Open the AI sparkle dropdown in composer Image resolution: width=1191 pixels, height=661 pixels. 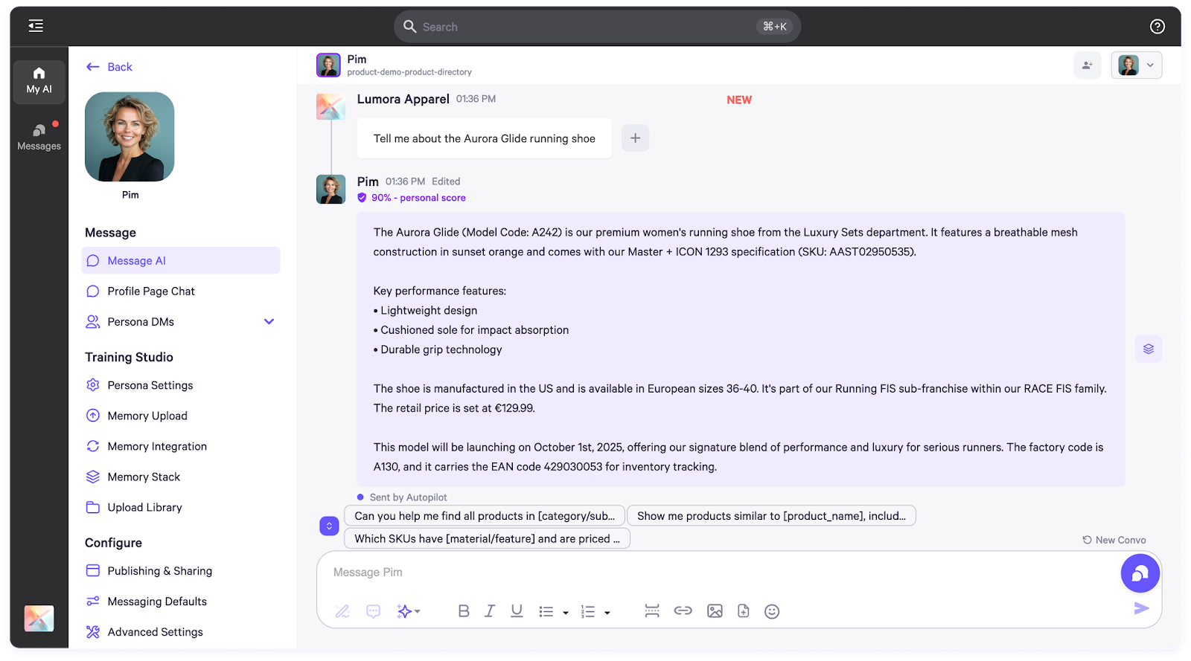click(409, 611)
